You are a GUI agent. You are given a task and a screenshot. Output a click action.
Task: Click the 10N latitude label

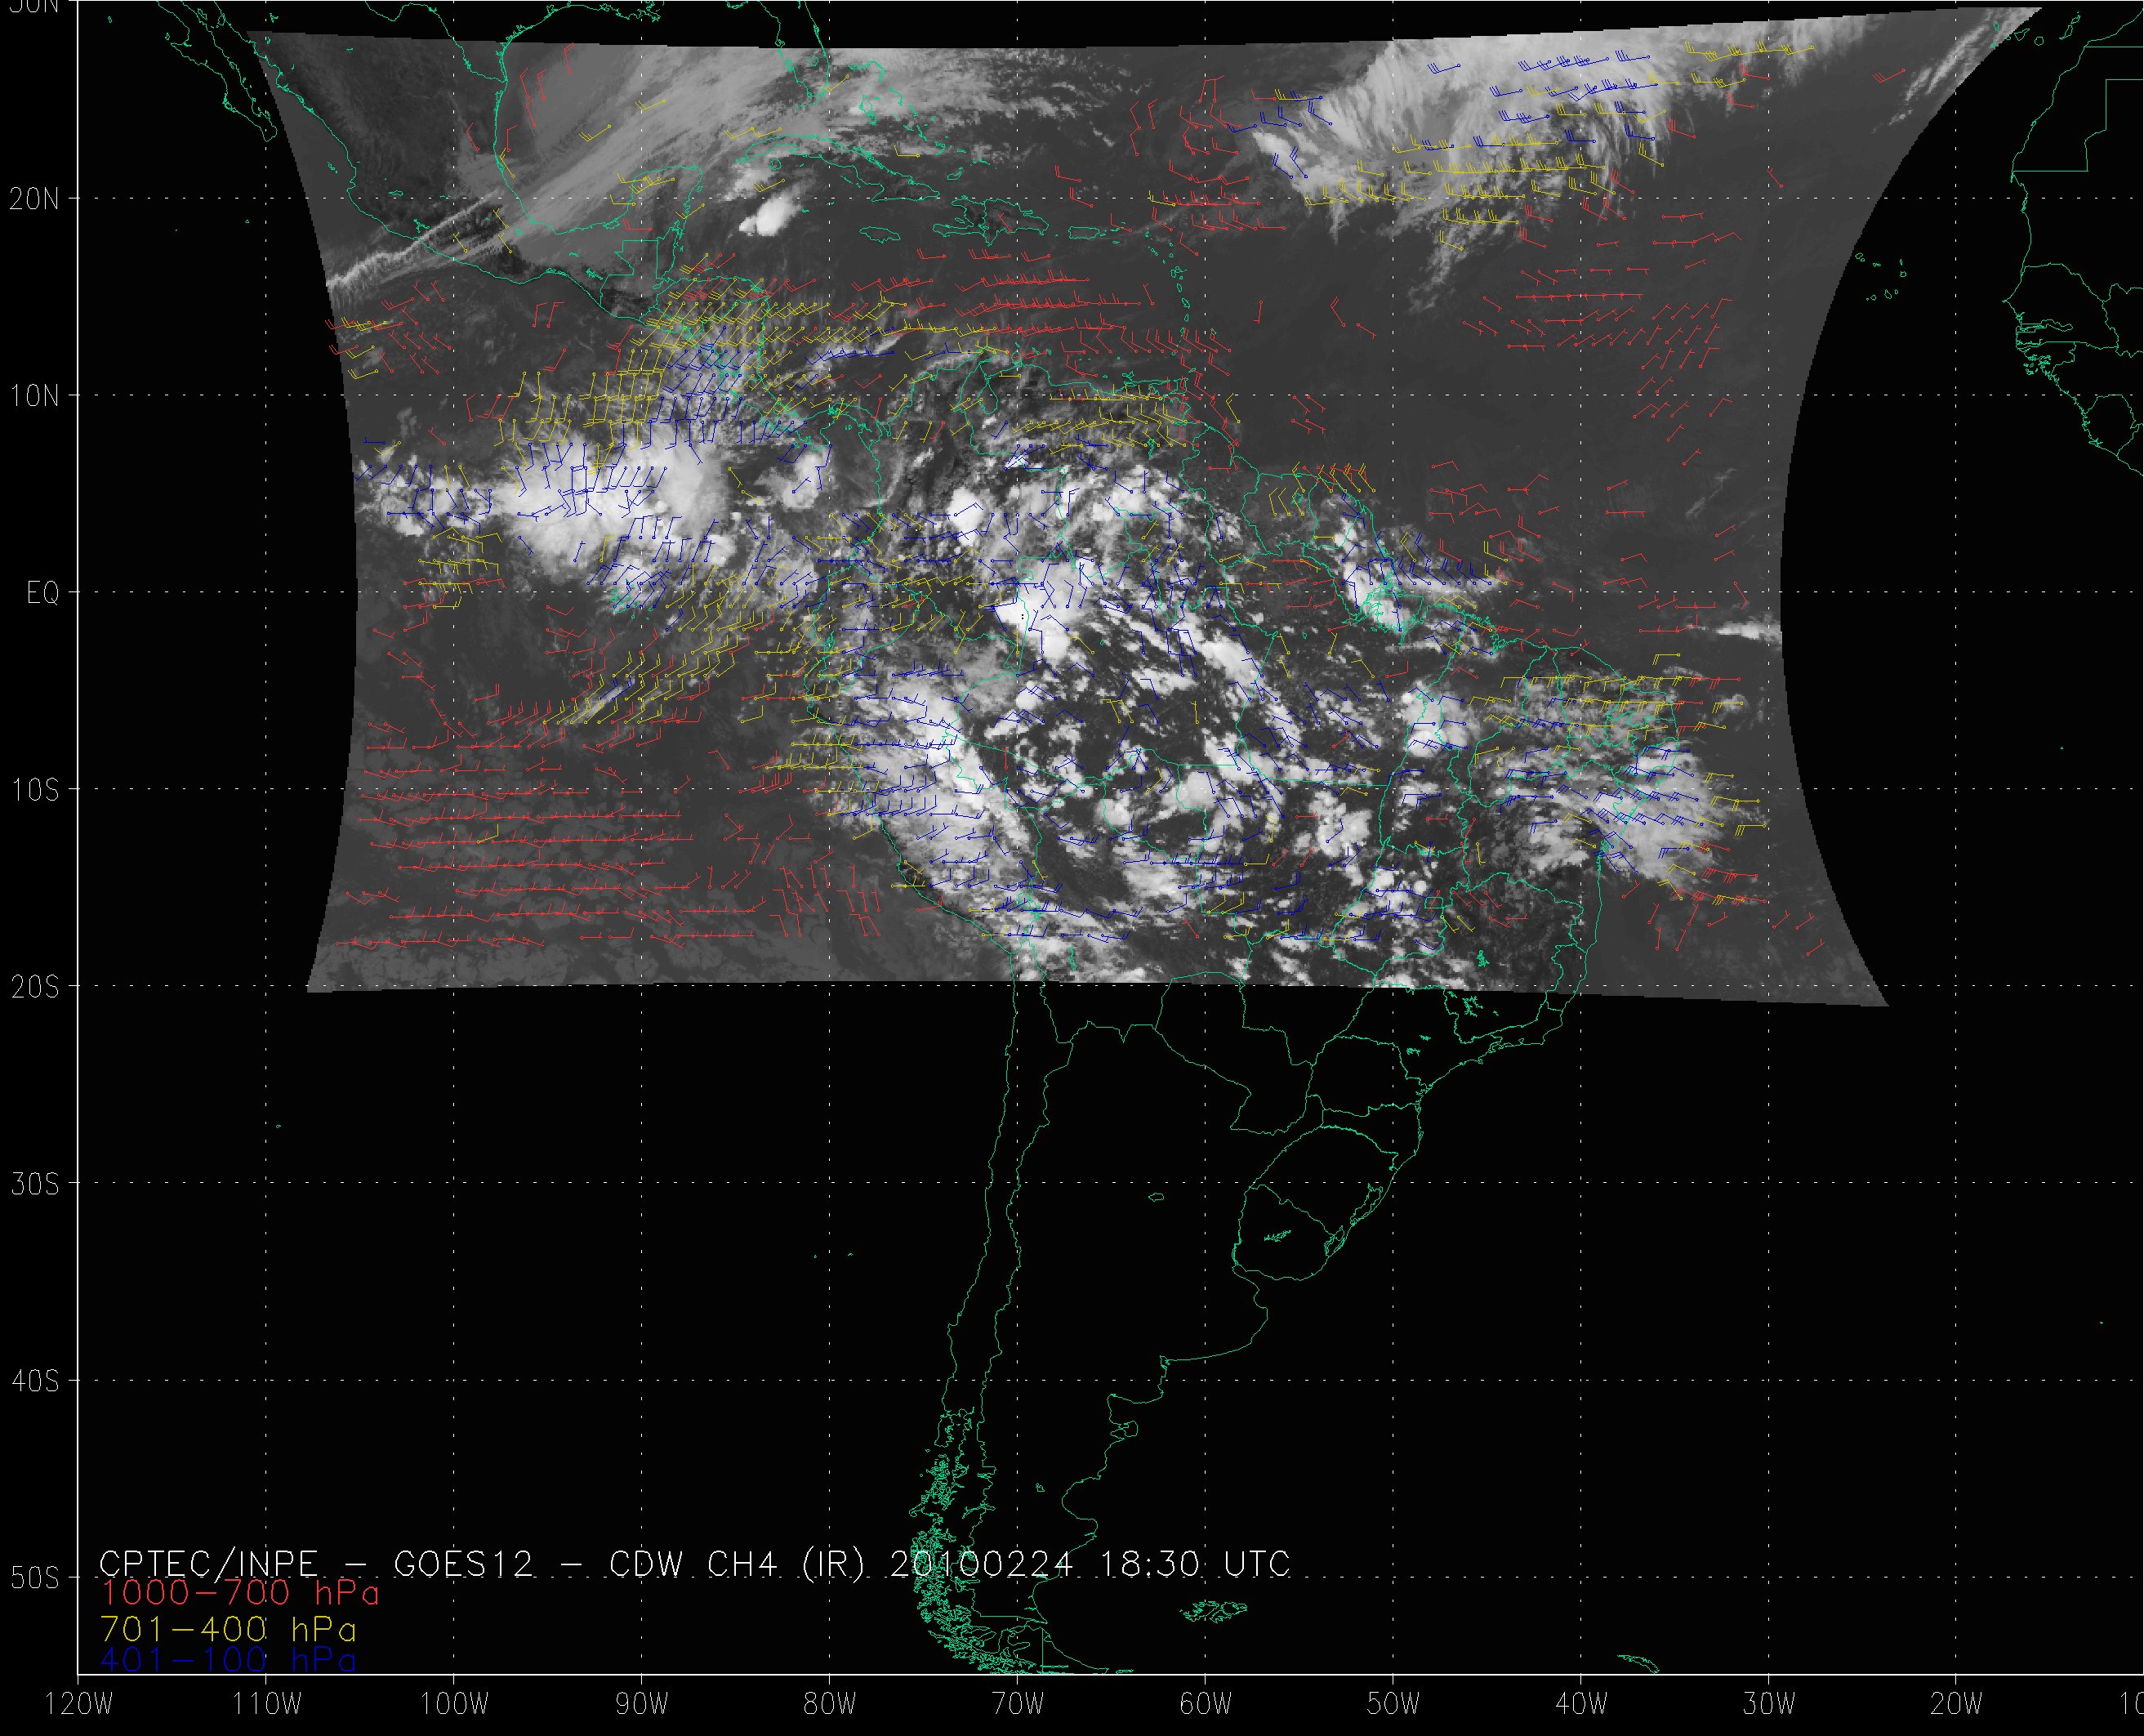click(34, 396)
